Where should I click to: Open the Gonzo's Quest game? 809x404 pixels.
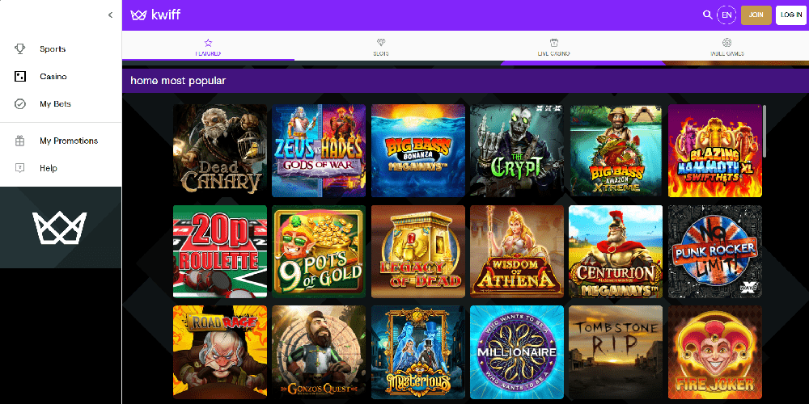[319, 352]
